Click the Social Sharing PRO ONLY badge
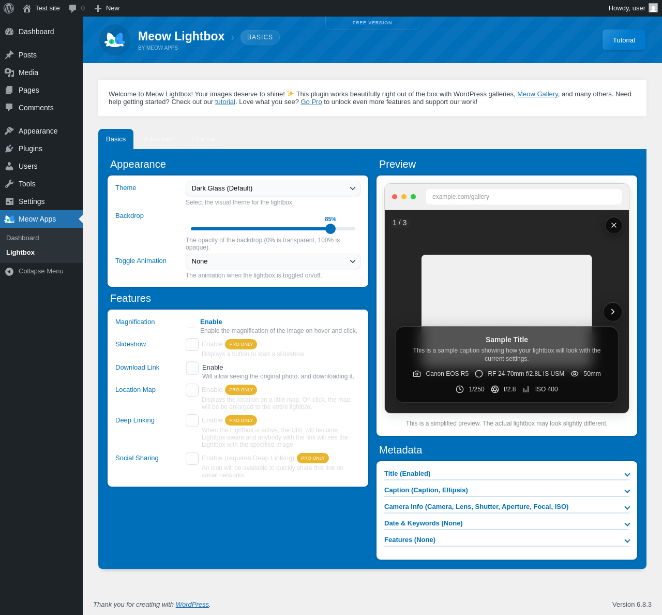This screenshot has height=615, width=662. click(313, 458)
